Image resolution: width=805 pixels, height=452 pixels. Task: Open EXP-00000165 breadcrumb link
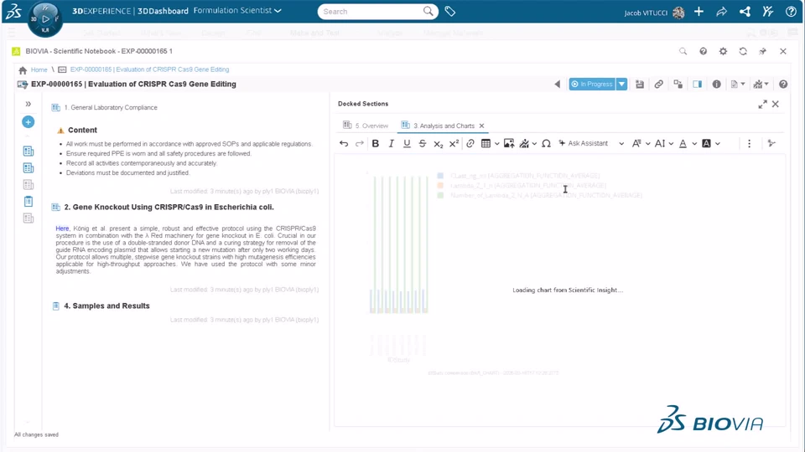point(149,69)
